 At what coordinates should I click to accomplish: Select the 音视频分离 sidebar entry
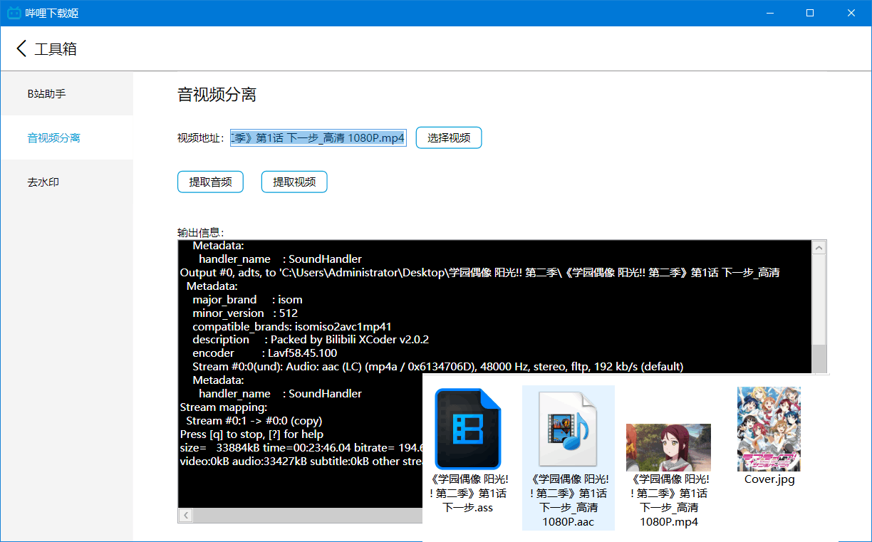coord(52,137)
